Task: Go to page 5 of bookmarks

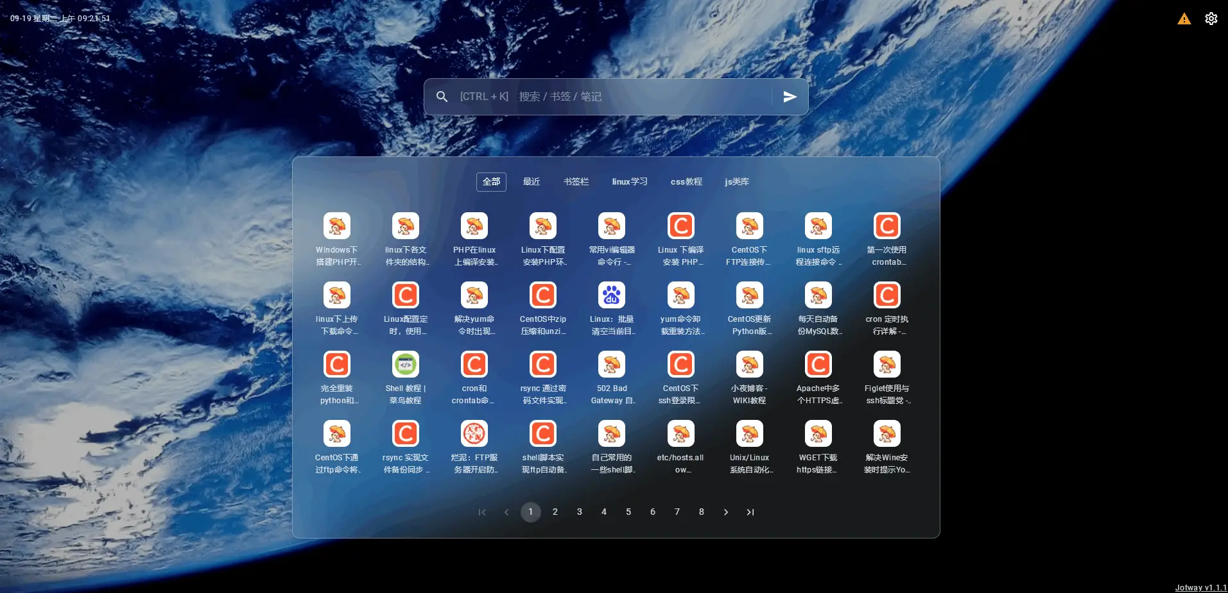Action: point(628,512)
